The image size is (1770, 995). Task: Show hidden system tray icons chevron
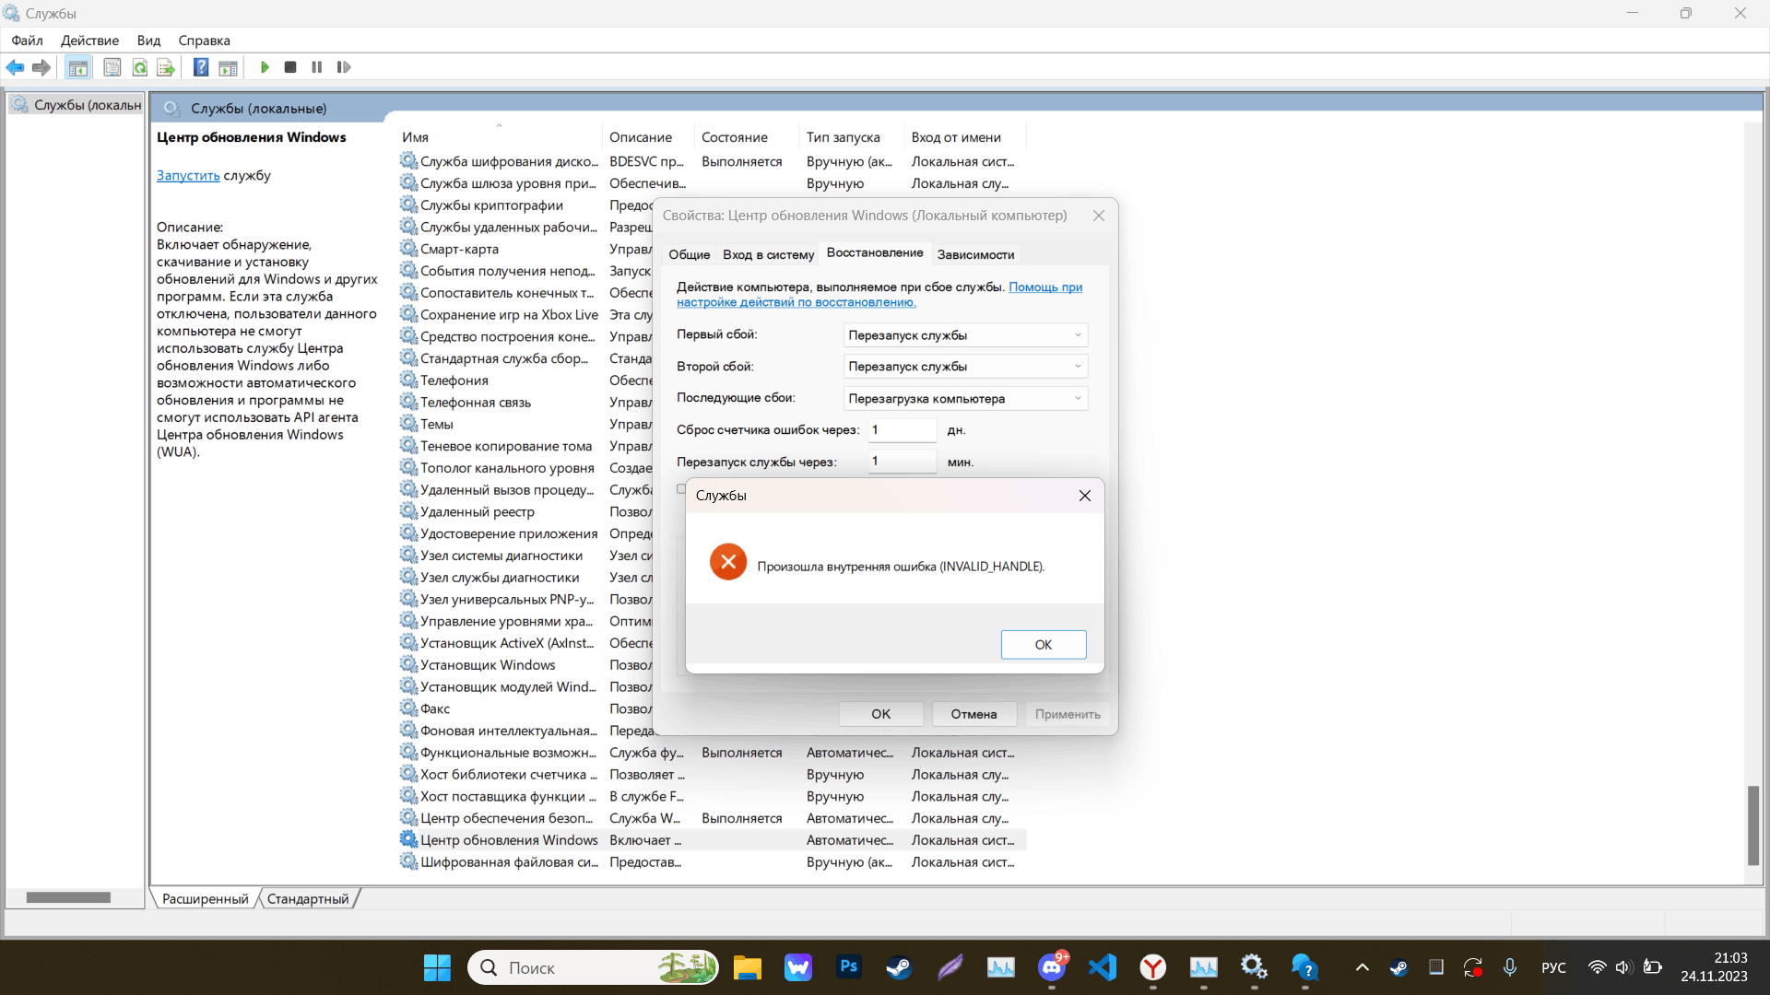1362,967
